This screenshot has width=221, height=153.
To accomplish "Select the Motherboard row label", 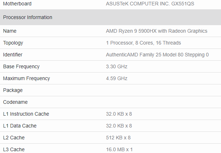I will pos(17,4).
